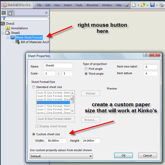Click the SolidWorks logo icon
Image resolution: width=165 pixels, height=165 pixels.
(4, 5)
